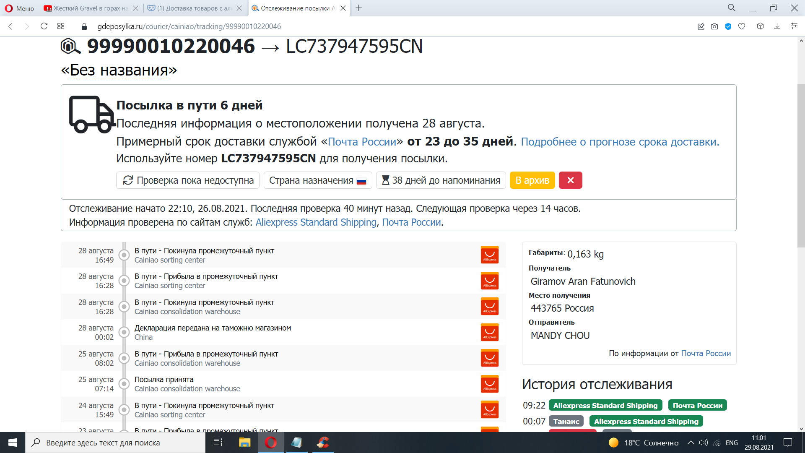This screenshot has height=453, width=805.
Task: Click AliExpress icon in the 28 августа 16:49 row
Action: pos(490,255)
